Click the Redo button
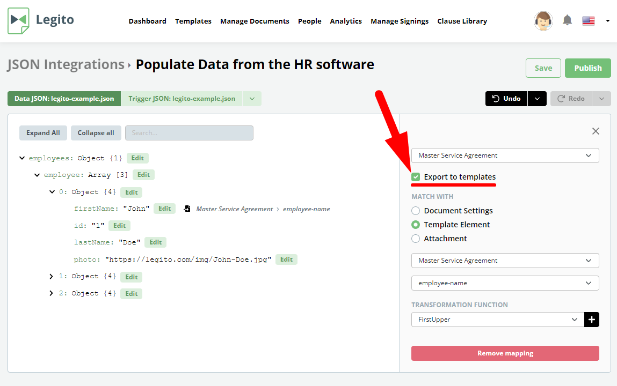Screen dimensions: 617x386 (571, 99)
